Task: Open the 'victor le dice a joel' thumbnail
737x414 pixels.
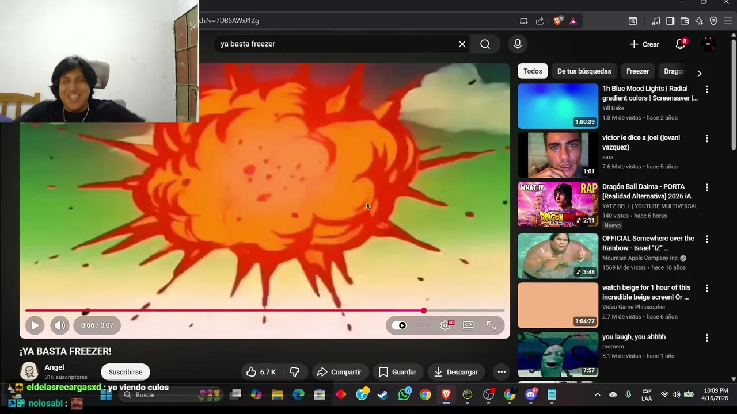Action: coord(558,155)
